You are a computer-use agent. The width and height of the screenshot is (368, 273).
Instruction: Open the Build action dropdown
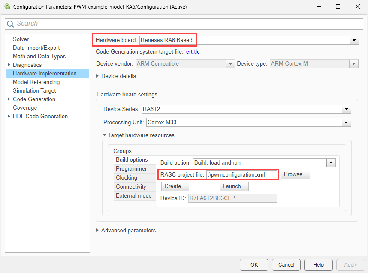[331, 163]
